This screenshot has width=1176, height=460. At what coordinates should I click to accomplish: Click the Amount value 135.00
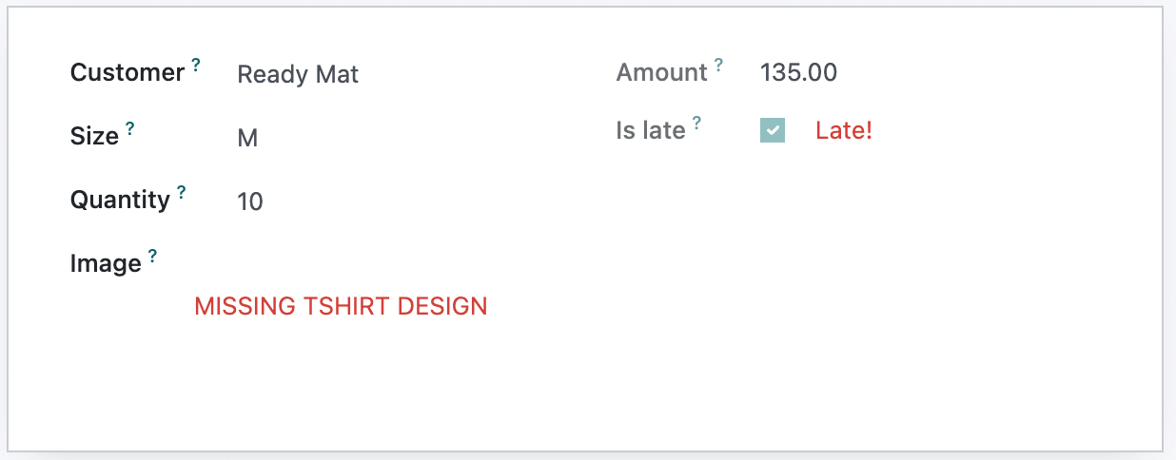798,72
